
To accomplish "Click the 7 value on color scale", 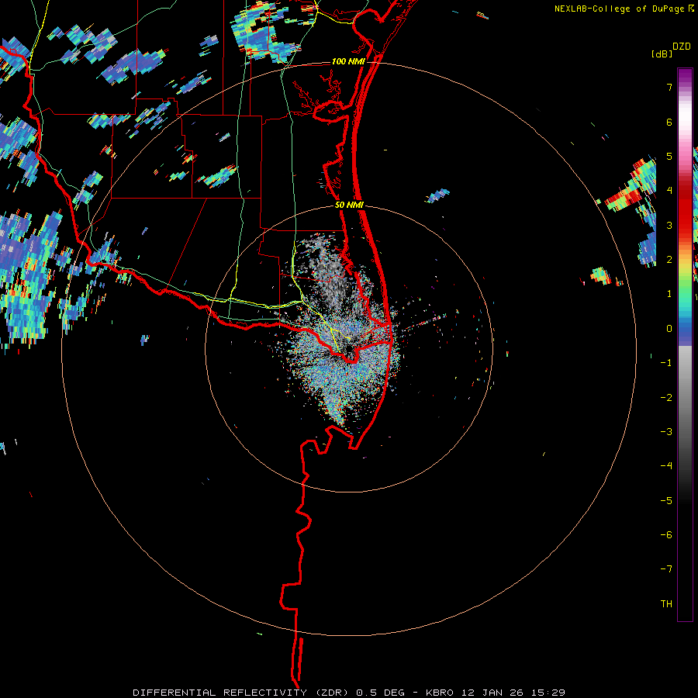I will point(669,87).
